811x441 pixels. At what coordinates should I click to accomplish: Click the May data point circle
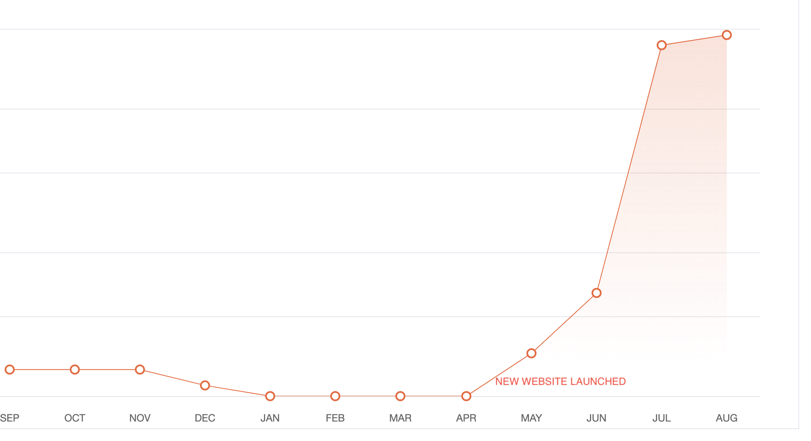[x=532, y=353]
